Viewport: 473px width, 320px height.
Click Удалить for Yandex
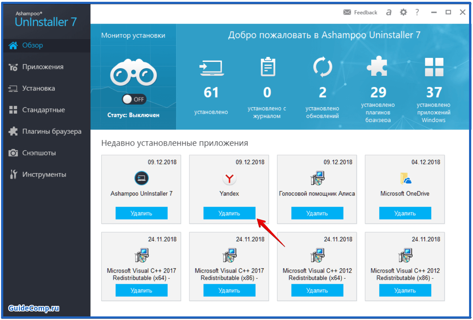(x=229, y=213)
